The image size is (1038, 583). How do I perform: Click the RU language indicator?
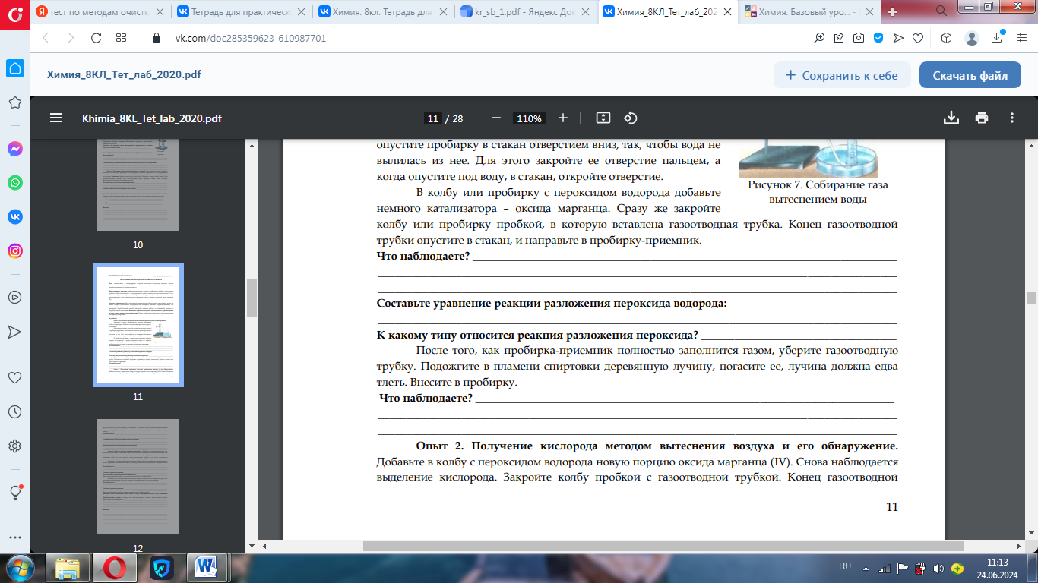pyautogui.click(x=845, y=567)
